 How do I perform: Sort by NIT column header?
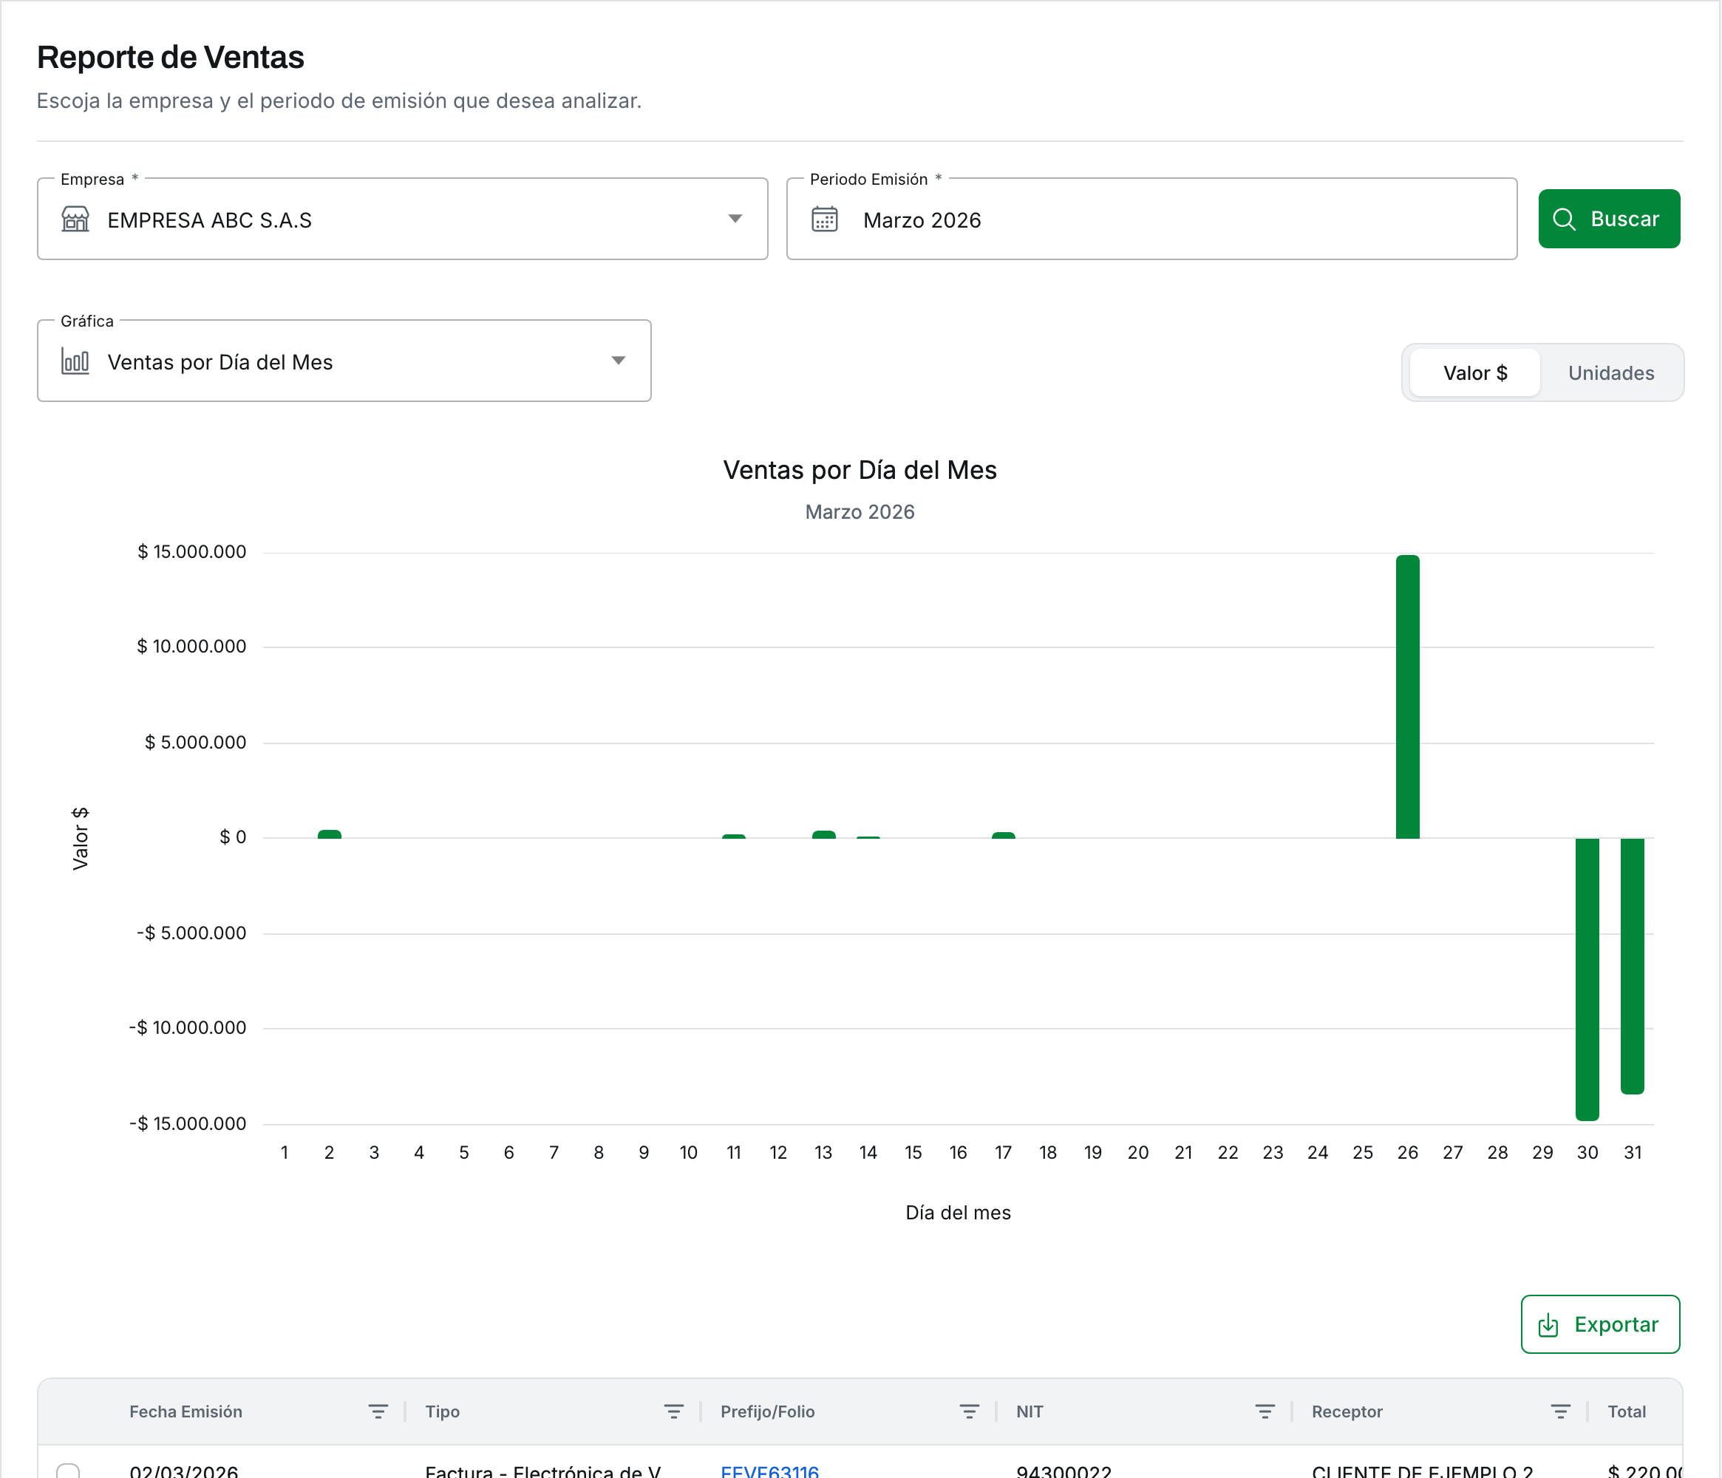1030,1411
